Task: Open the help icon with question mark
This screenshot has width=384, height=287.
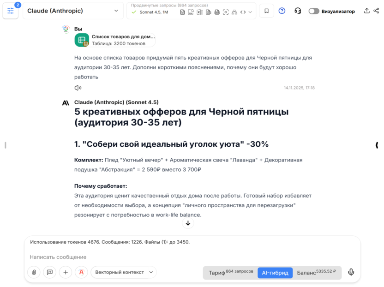Action: [x=282, y=11]
